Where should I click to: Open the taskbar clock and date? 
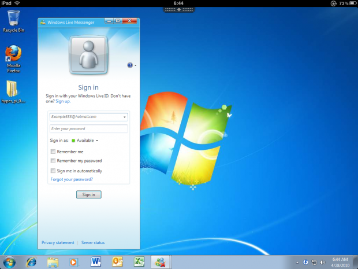pyautogui.click(x=340, y=263)
